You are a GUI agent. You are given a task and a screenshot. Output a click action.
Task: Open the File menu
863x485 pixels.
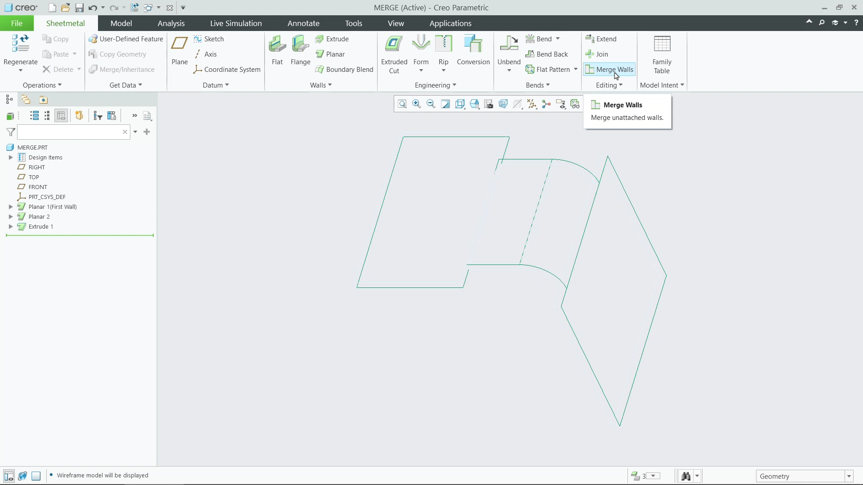[x=17, y=23]
